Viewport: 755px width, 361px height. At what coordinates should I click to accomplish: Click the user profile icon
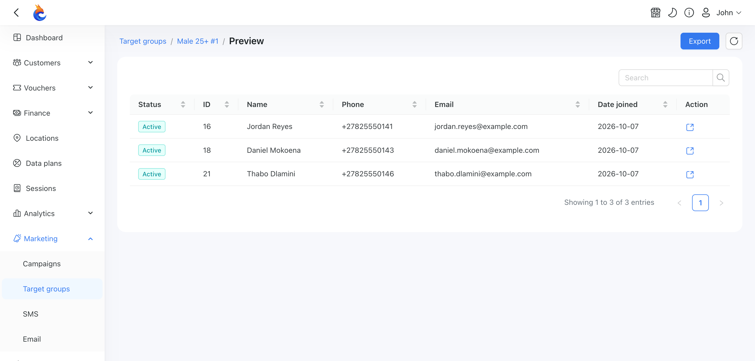pyautogui.click(x=706, y=13)
